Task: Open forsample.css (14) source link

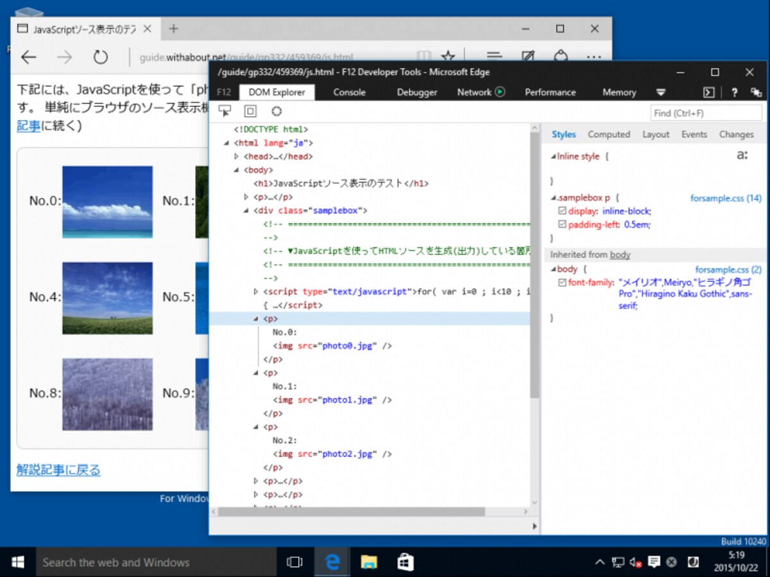Action: tap(726, 199)
